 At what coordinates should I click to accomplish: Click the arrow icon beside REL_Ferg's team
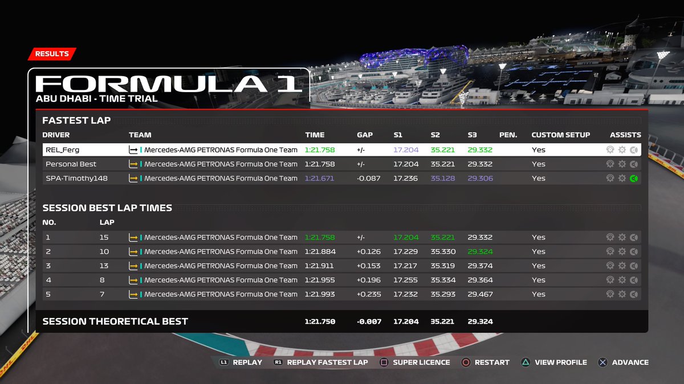coord(133,150)
